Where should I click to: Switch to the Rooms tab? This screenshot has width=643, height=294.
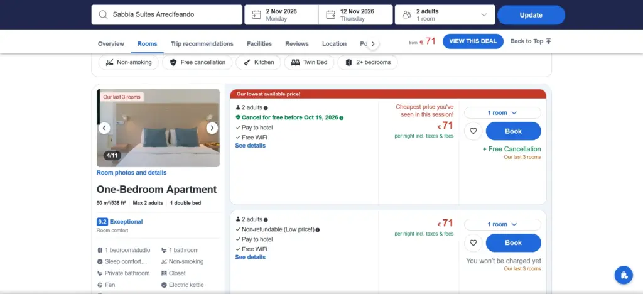[x=147, y=44]
